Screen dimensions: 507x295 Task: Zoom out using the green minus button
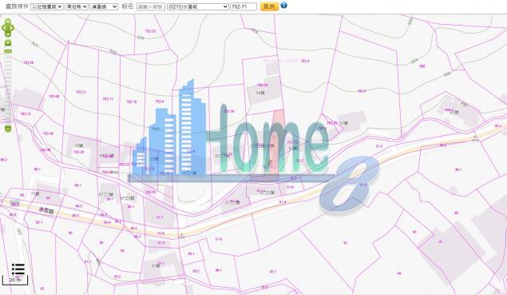pyautogui.click(x=8, y=129)
